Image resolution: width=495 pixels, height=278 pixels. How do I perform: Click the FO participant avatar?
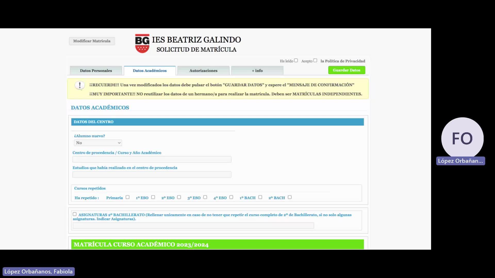pos(462,138)
